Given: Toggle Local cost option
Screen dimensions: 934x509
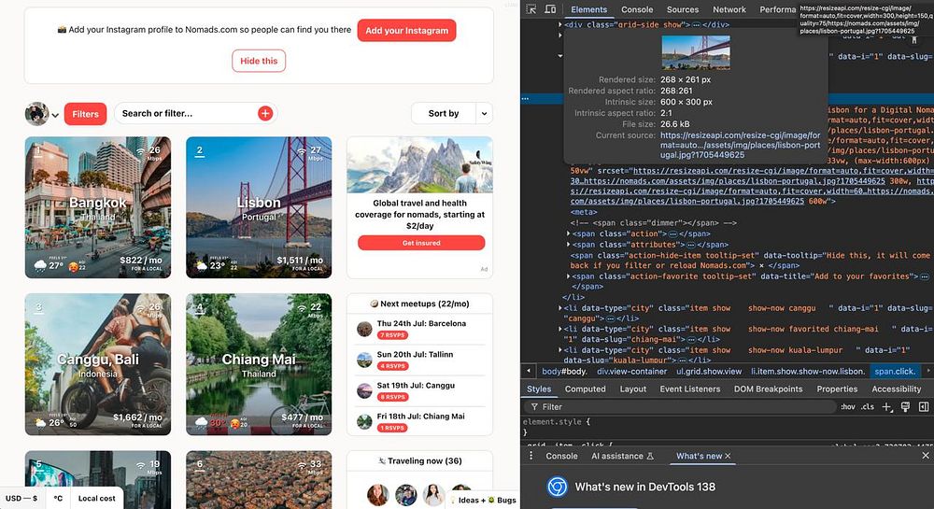Looking at the screenshot, I should (96, 499).
